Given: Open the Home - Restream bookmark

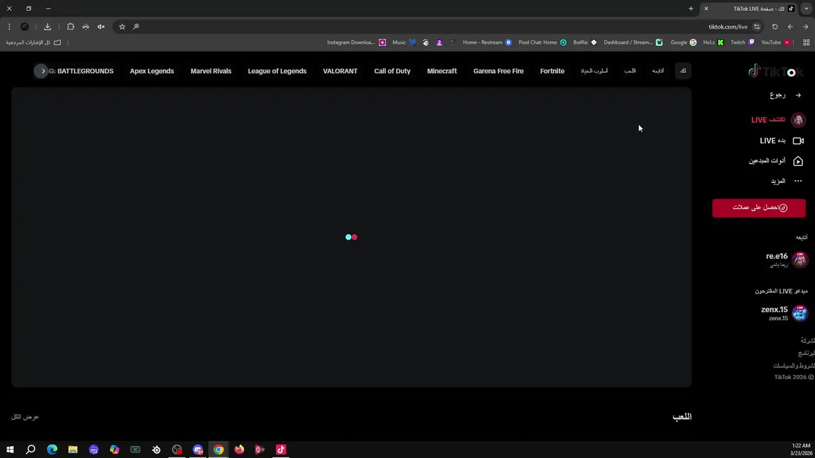Looking at the screenshot, I should 487,43.
